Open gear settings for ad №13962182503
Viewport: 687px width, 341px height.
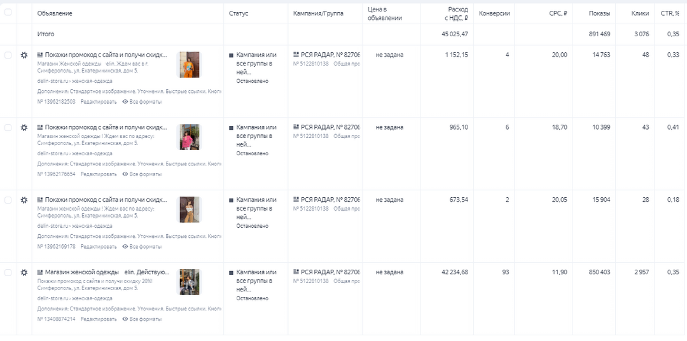pyautogui.click(x=24, y=55)
